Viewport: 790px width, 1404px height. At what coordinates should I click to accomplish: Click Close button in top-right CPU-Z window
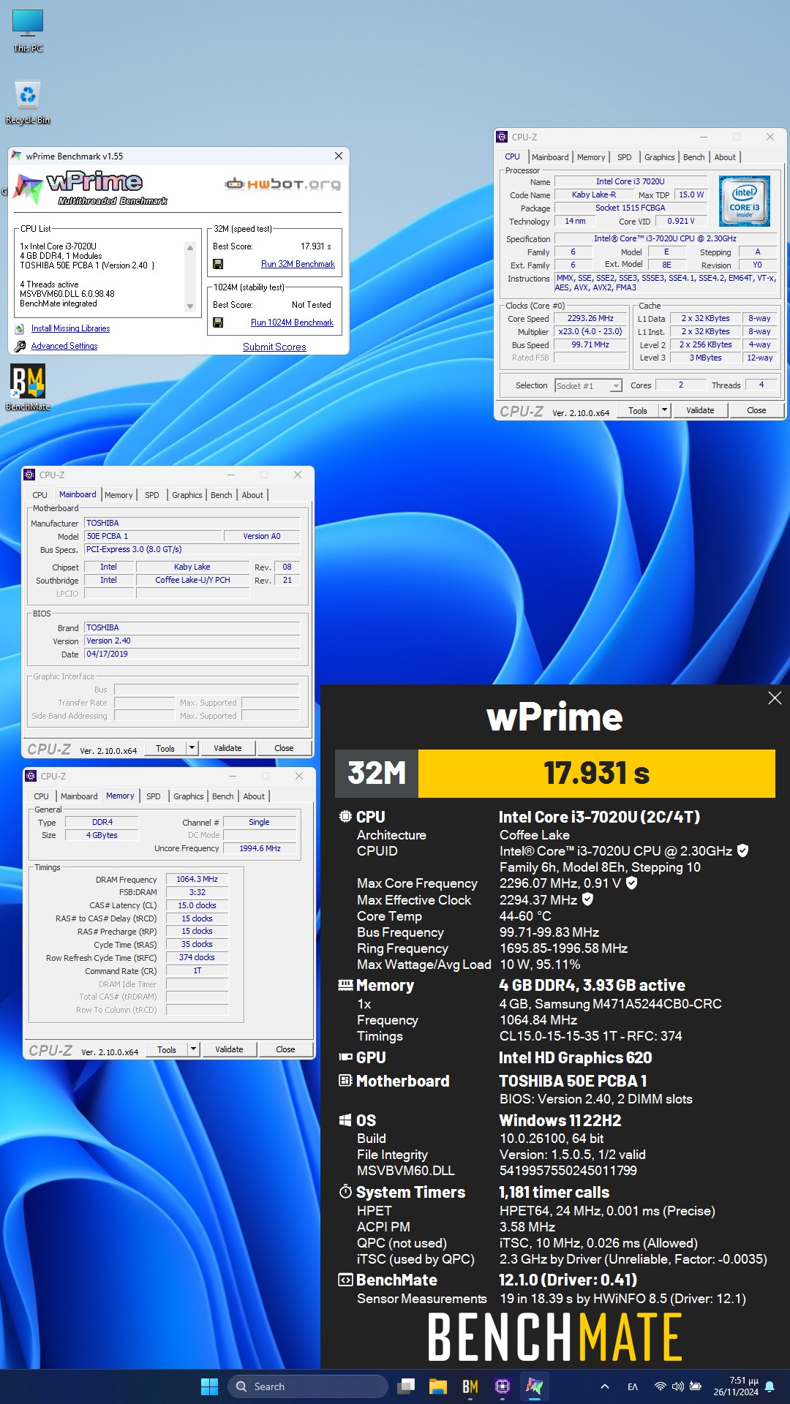(x=756, y=410)
